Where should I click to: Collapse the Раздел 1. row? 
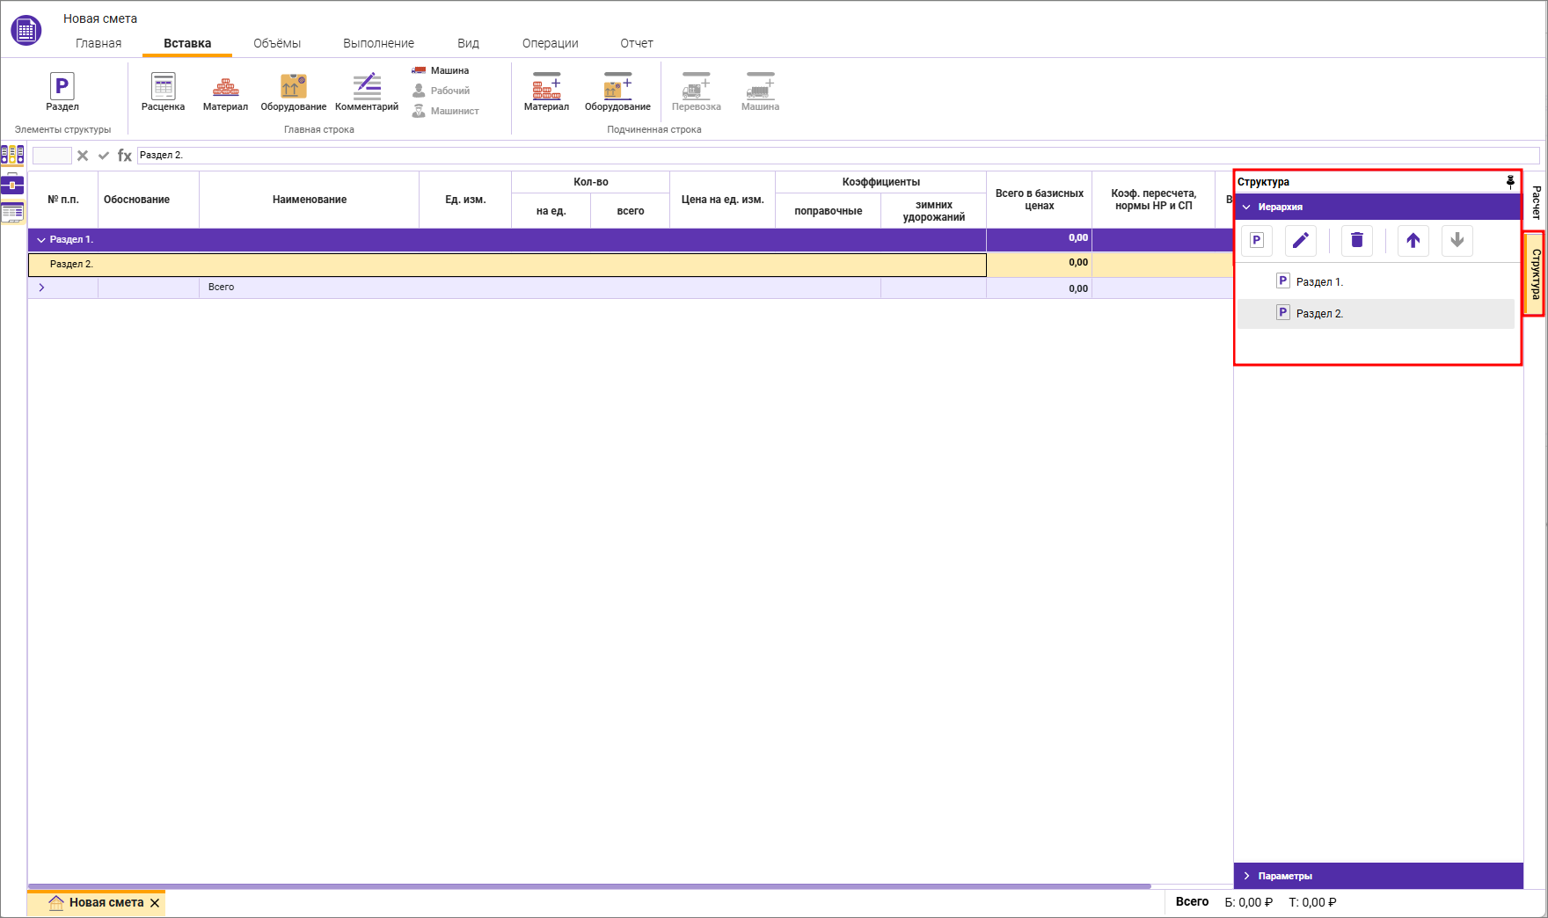point(41,240)
